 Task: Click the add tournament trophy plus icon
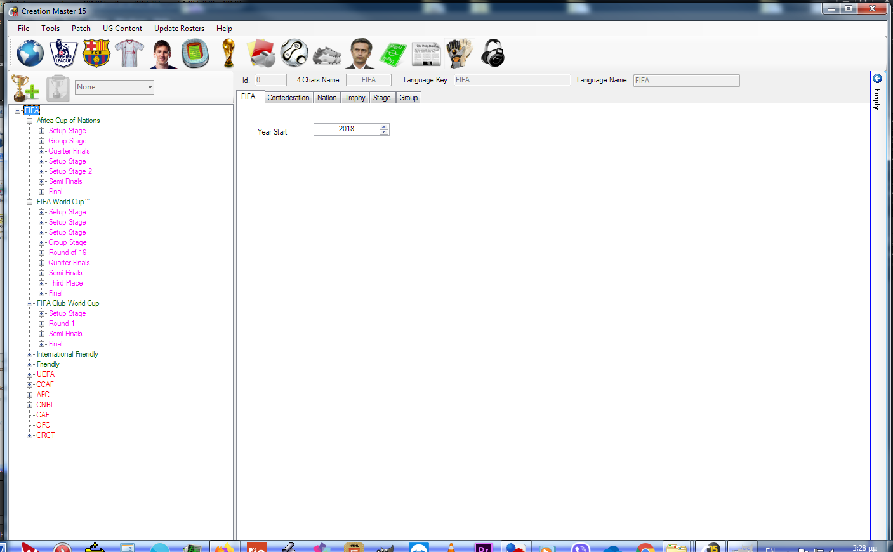click(x=25, y=88)
